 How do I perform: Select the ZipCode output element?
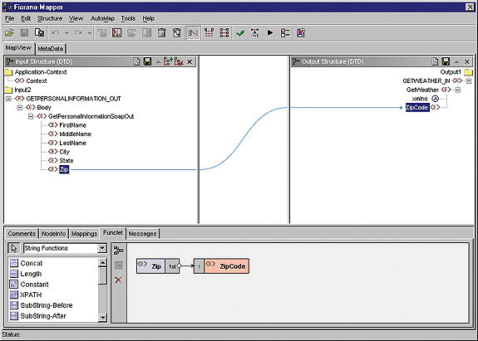click(x=417, y=107)
